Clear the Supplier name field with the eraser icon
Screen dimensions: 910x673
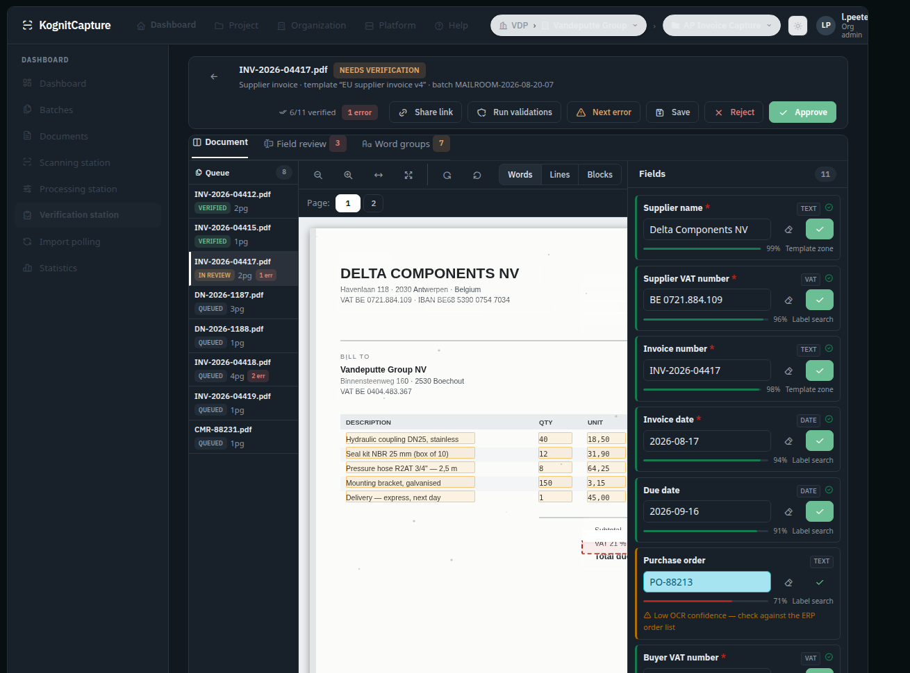coord(788,230)
